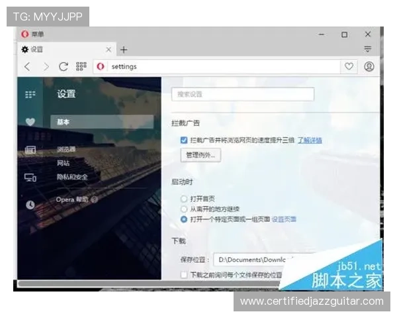Viewport: 397px width, 318px height.
Task: Open sidebar synced devices icon
Action: 30,178
